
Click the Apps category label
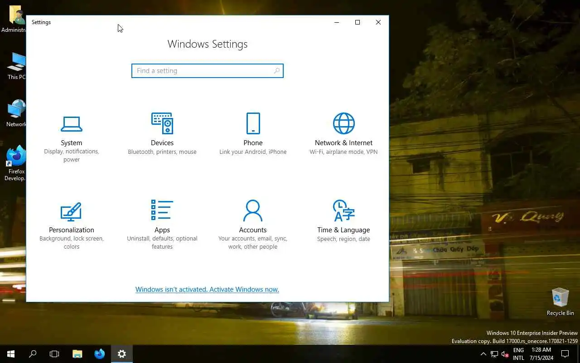coord(162,230)
